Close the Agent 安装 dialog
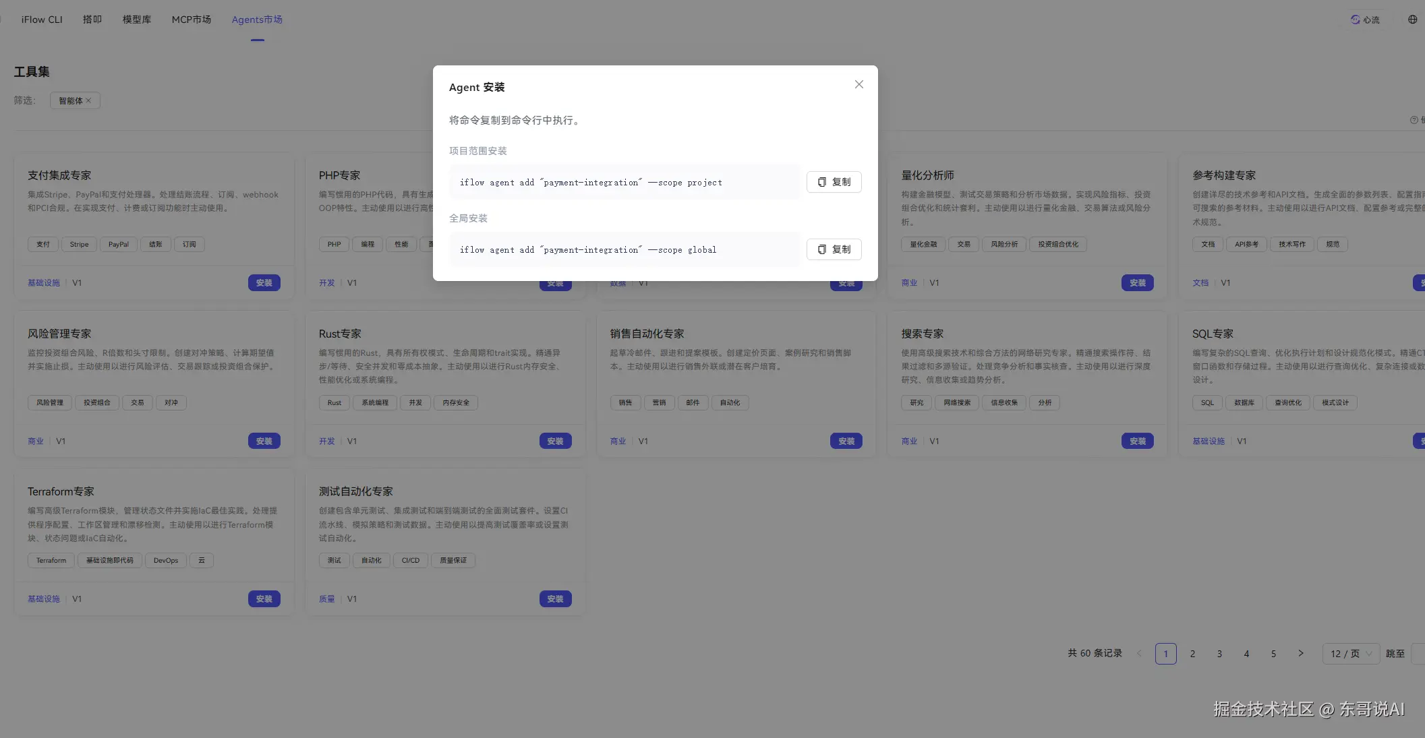 point(859,84)
